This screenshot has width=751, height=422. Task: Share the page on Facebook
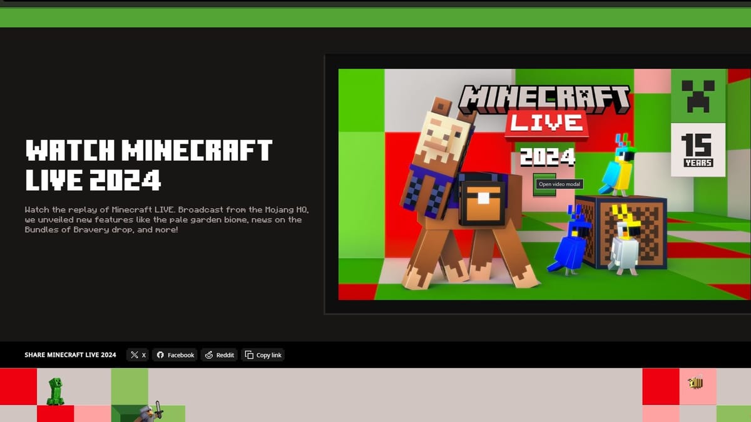coord(175,354)
